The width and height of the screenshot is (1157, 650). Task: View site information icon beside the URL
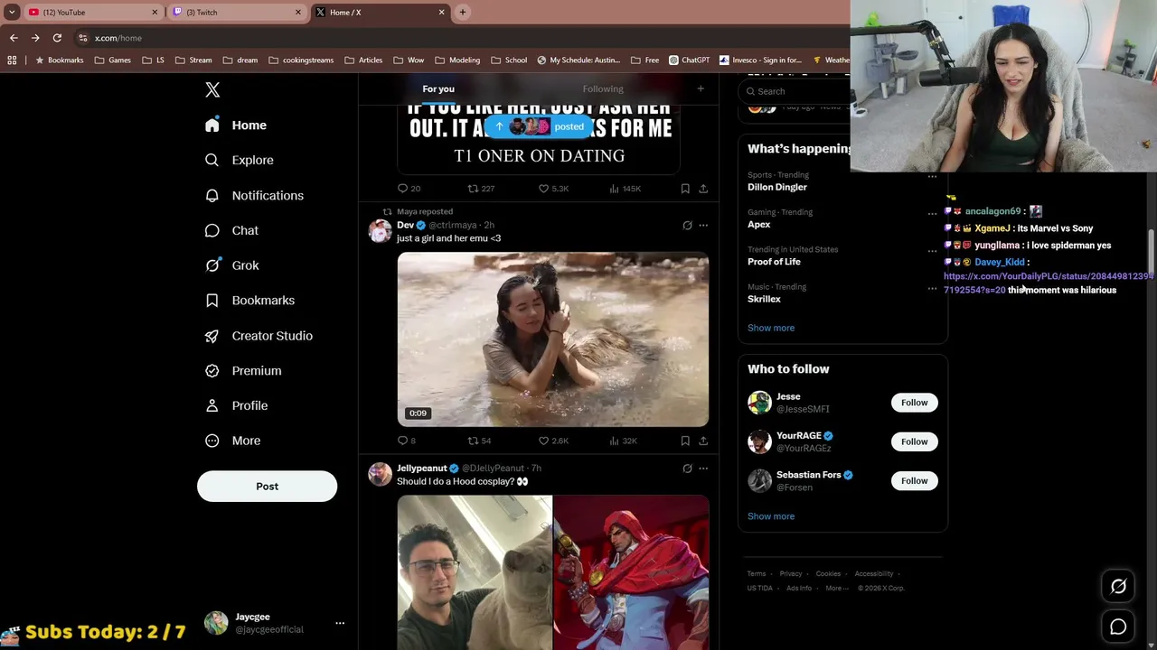(x=83, y=38)
